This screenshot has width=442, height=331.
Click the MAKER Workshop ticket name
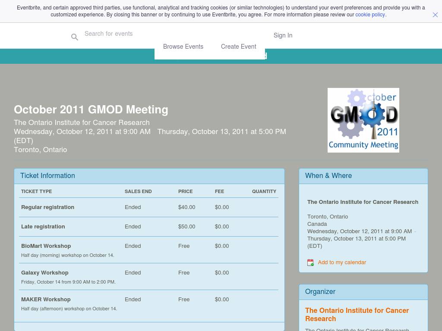pos(46,300)
